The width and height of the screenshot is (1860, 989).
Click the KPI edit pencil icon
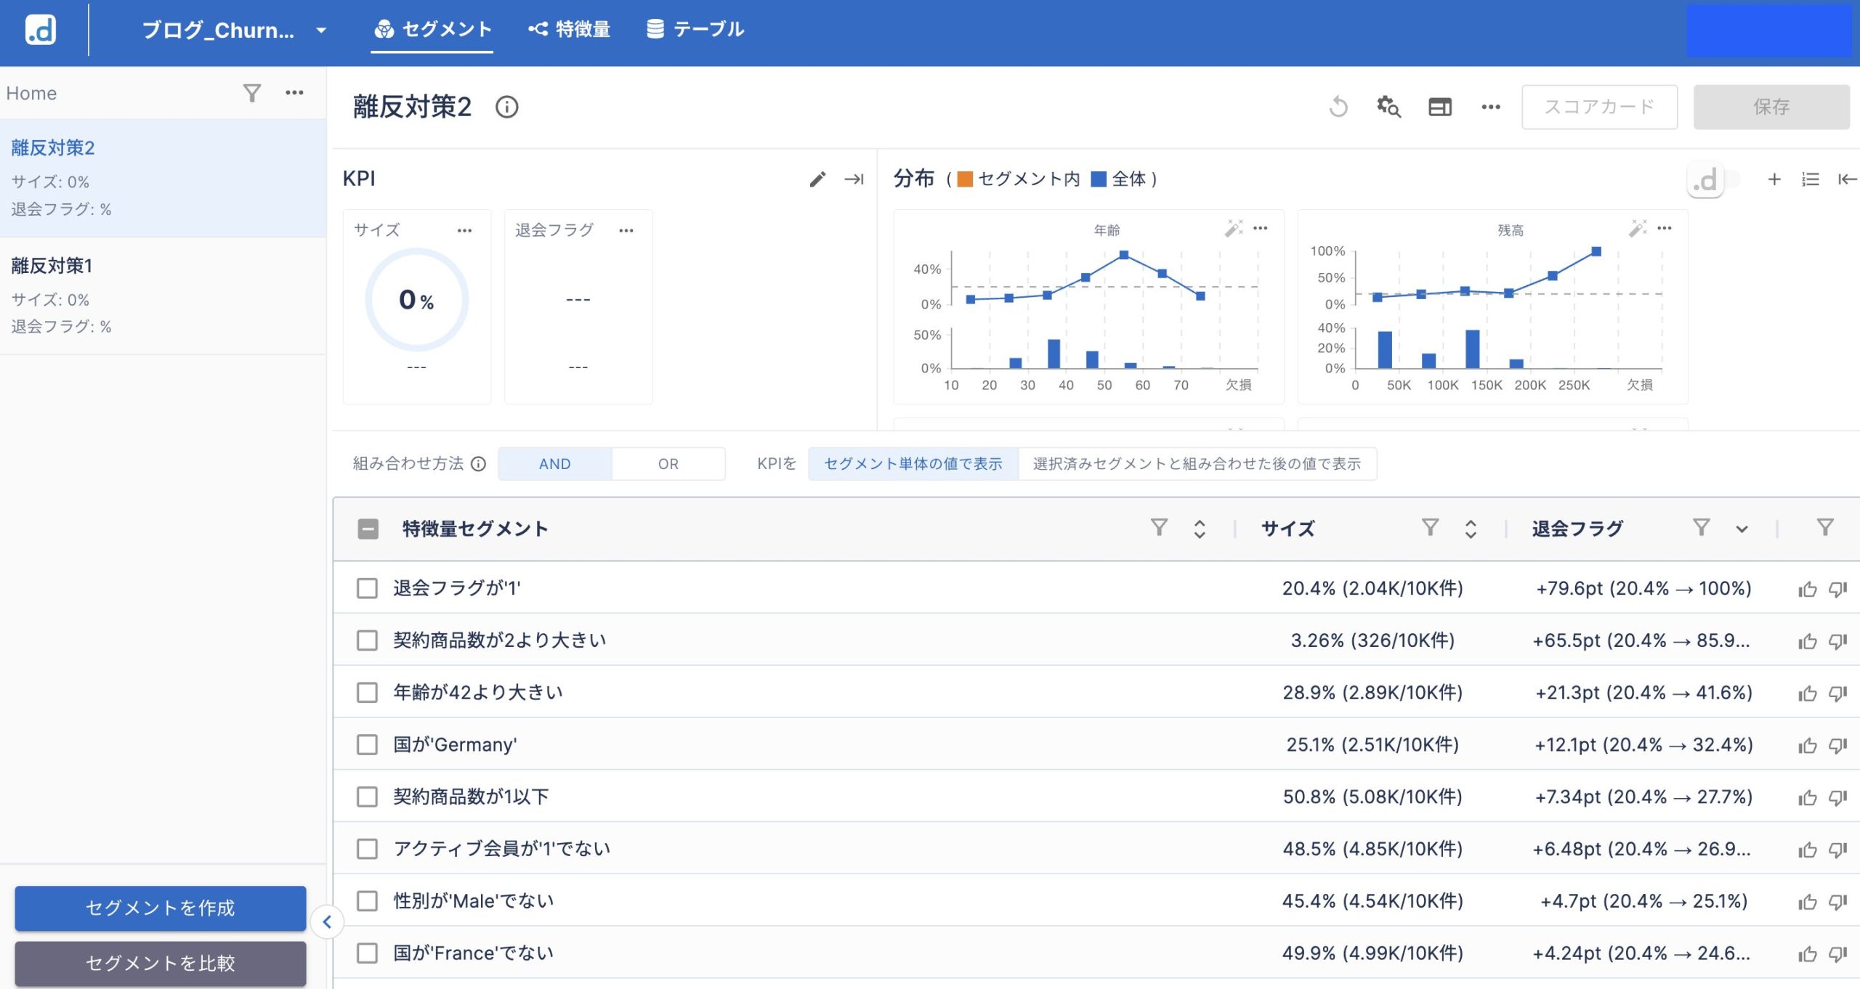pos(817,179)
